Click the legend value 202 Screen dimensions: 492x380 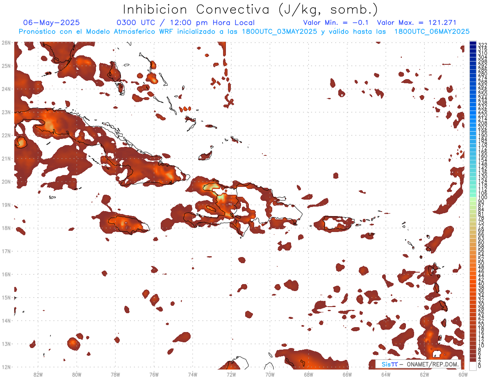483,127
